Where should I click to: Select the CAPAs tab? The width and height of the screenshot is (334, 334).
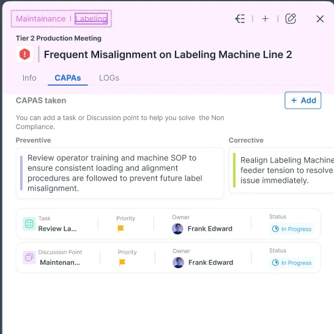[68, 78]
